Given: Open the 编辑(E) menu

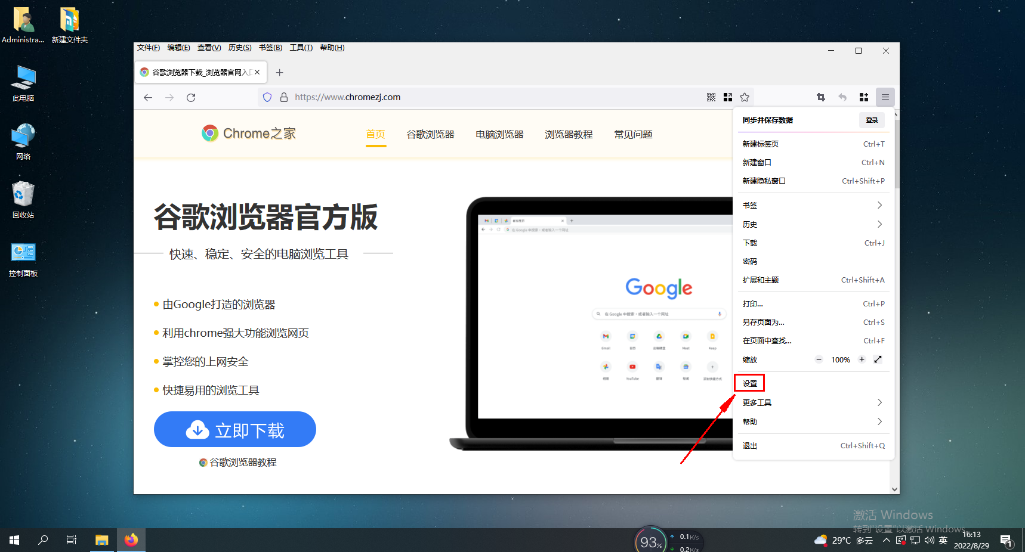Looking at the screenshot, I should pos(179,48).
